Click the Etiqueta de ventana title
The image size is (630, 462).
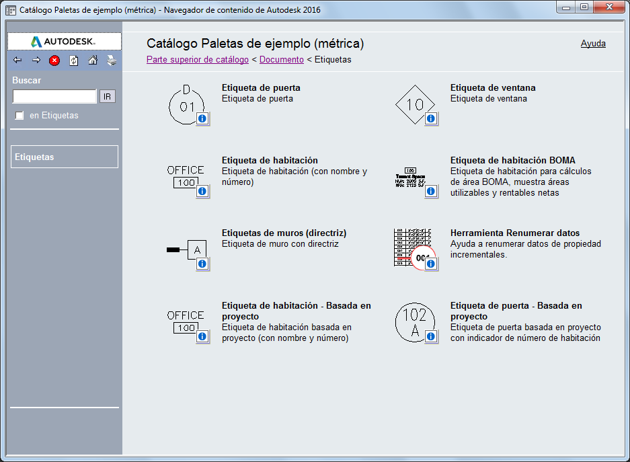tap(493, 87)
